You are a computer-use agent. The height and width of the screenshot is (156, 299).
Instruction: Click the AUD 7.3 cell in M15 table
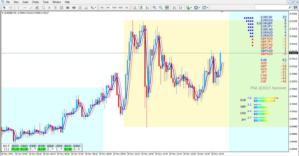click(15, 149)
